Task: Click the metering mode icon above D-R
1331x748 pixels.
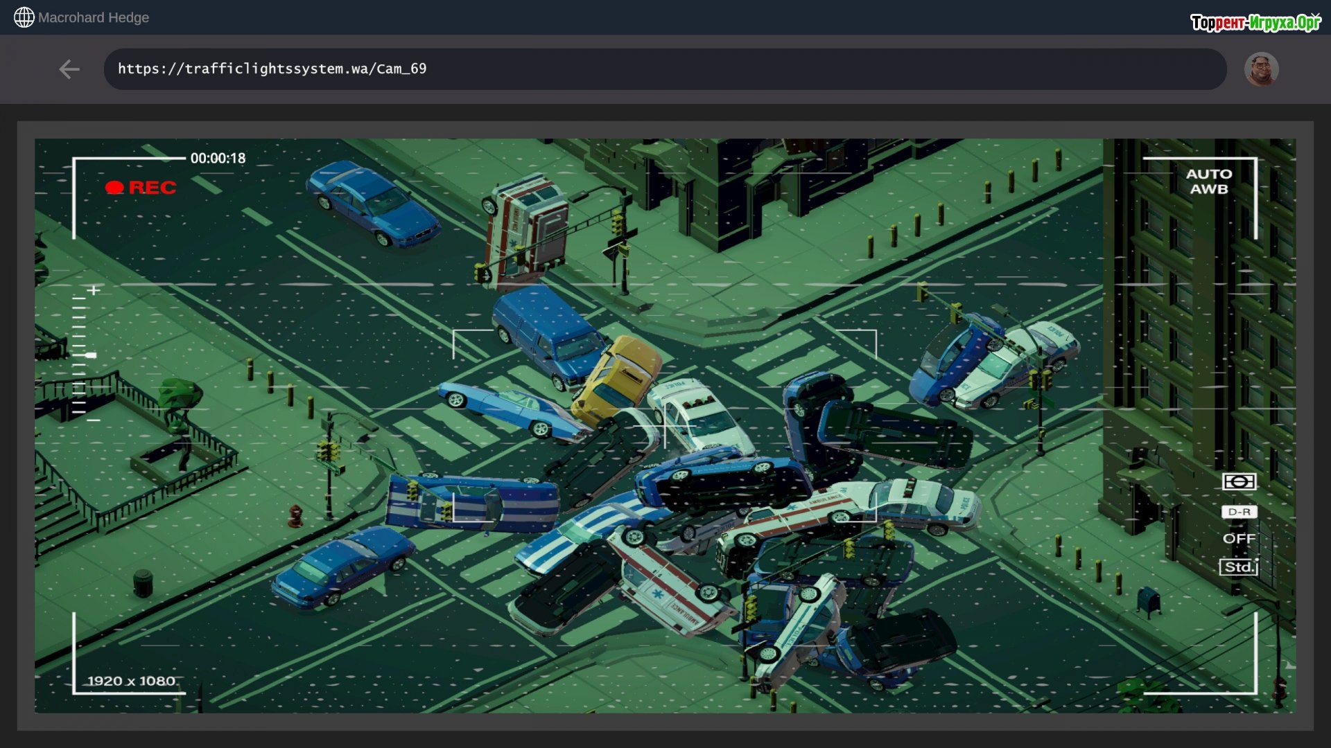Action: (1239, 481)
